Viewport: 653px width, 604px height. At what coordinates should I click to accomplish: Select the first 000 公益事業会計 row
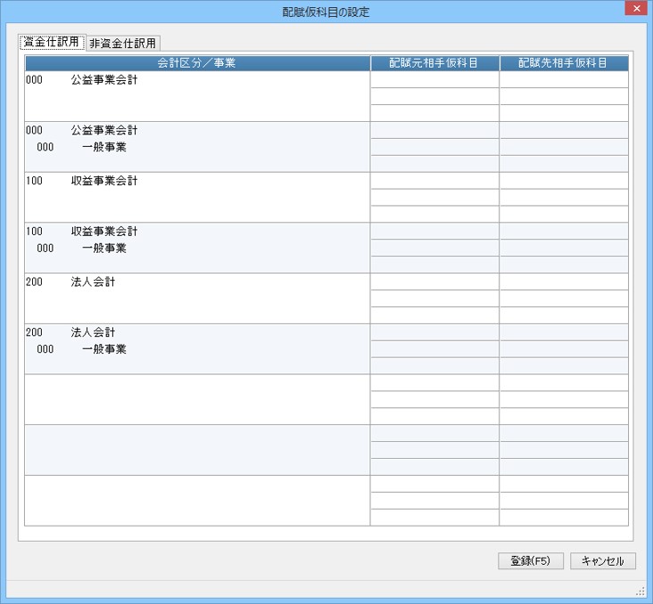point(197,96)
